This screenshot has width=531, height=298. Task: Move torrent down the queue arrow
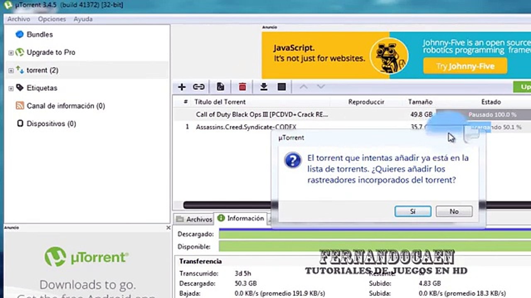pos(321,87)
